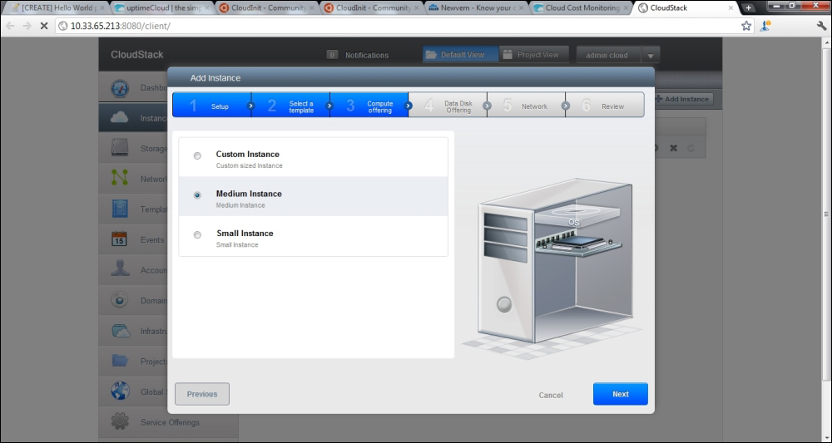This screenshot has width=832, height=443.
Task: Click the Next button
Action: point(620,394)
